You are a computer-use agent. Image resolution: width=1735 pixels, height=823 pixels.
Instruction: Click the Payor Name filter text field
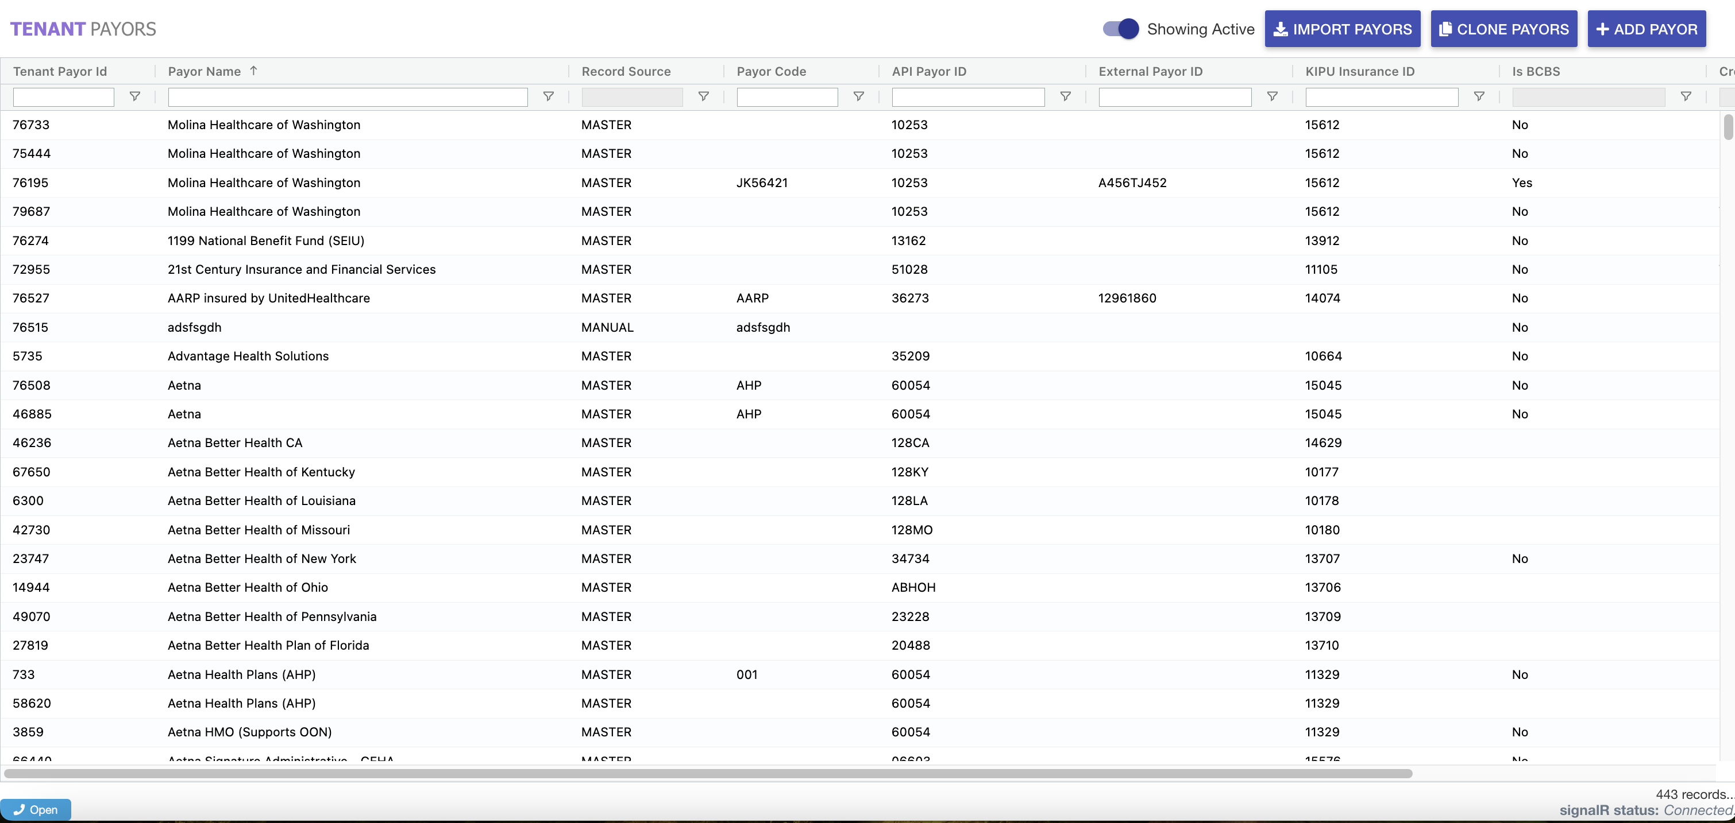pyautogui.click(x=348, y=97)
